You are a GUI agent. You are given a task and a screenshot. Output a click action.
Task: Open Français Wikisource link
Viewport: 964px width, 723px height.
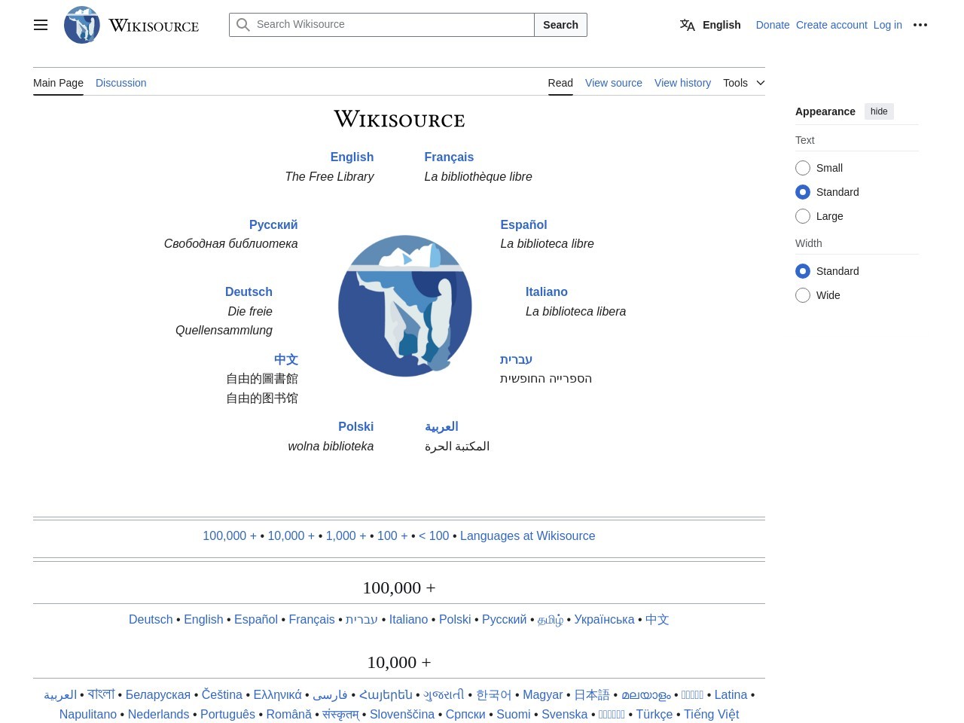click(449, 157)
